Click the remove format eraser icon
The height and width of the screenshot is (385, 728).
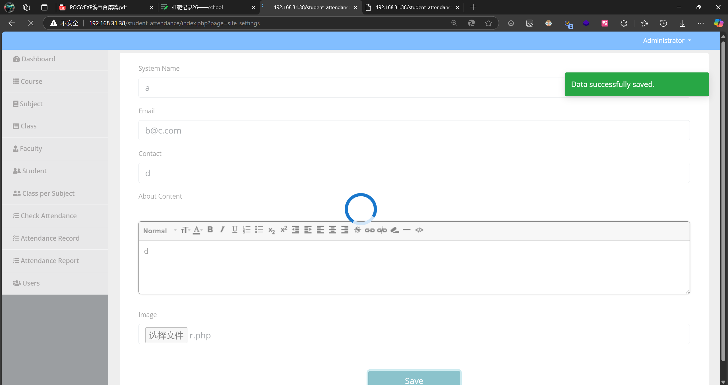point(394,230)
